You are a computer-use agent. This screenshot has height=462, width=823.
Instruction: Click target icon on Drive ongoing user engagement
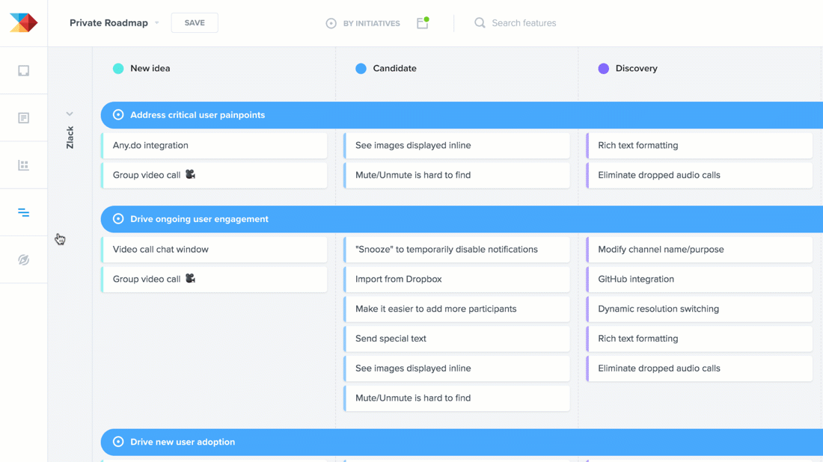tap(118, 219)
